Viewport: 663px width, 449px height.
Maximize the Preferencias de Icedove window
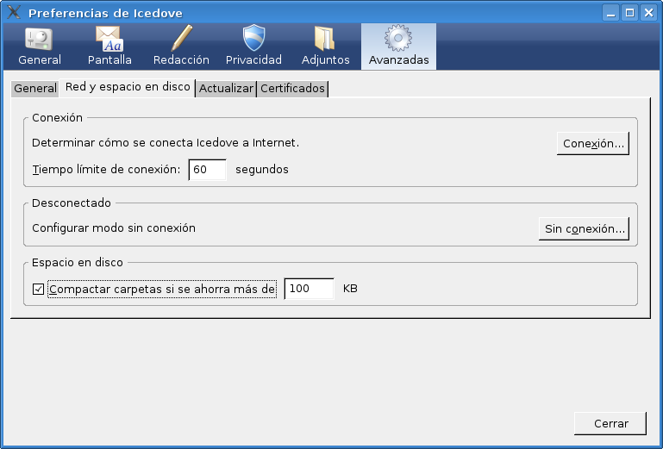pos(629,13)
